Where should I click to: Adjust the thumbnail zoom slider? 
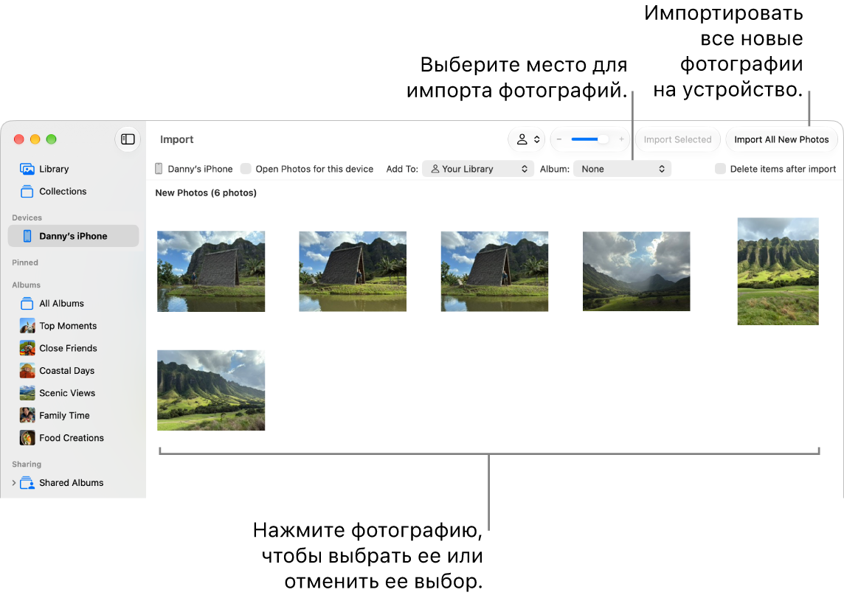tap(589, 139)
